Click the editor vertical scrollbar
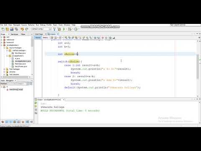 (x=198, y=66)
